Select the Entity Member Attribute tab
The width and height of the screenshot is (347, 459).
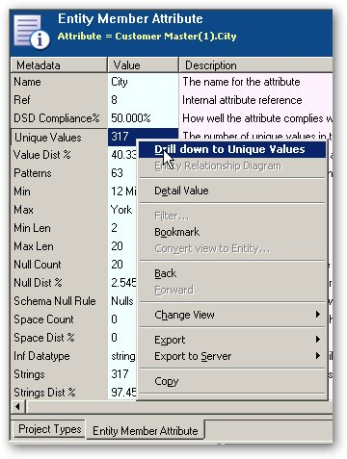point(146,431)
